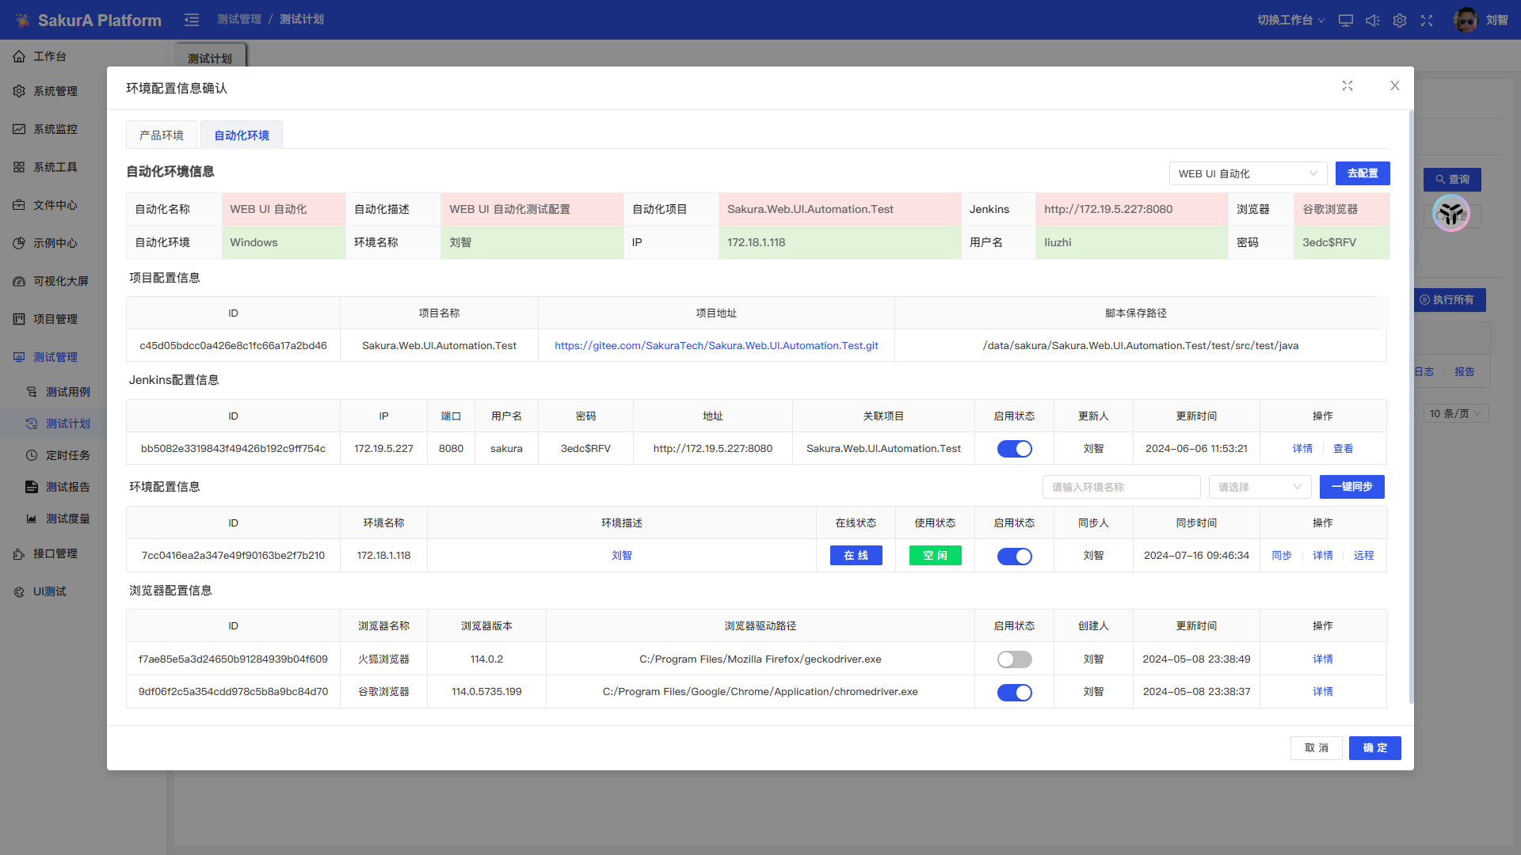Open 系统工具 grid icon in sidebar
The width and height of the screenshot is (1521, 855).
(x=19, y=167)
